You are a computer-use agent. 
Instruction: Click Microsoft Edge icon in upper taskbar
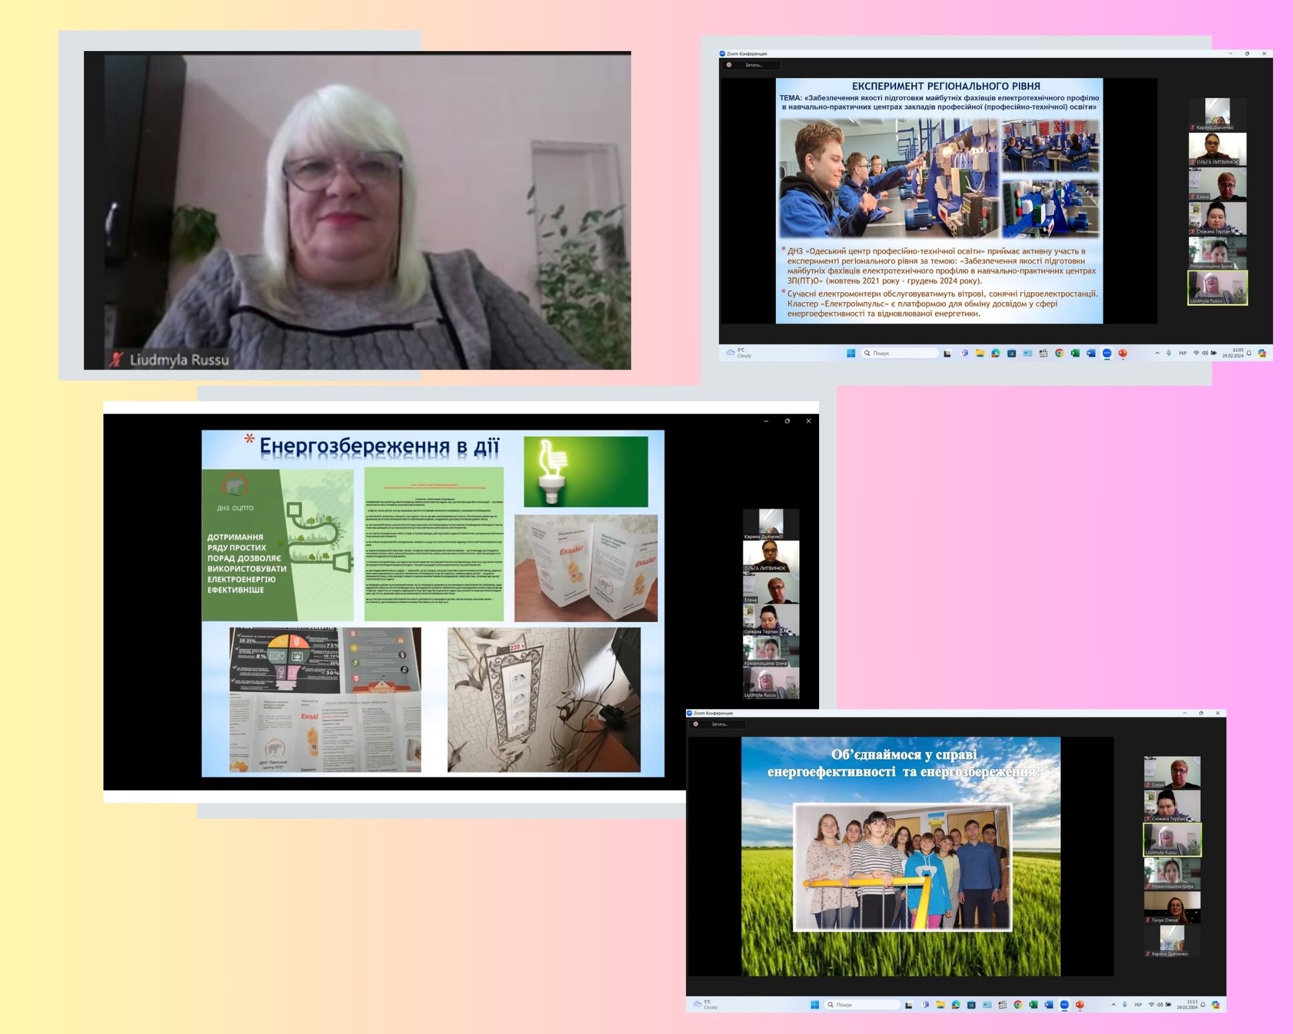click(x=996, y=353)
